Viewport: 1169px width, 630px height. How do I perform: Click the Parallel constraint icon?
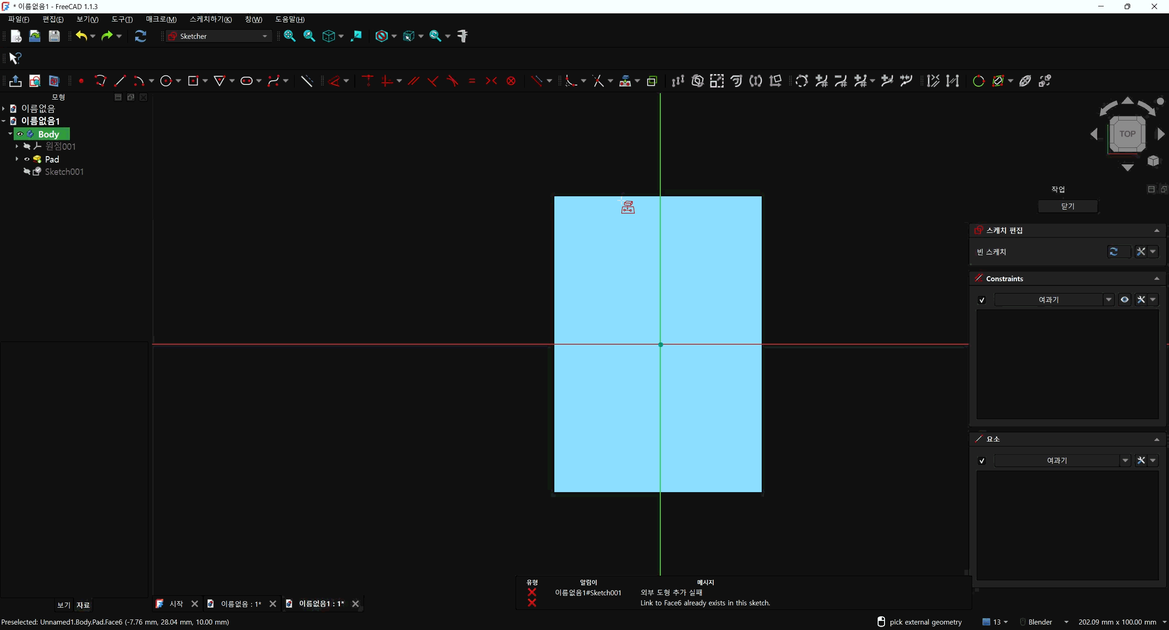click(x=414, y=81)
